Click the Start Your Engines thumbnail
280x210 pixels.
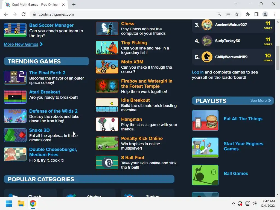pos(205,148)
